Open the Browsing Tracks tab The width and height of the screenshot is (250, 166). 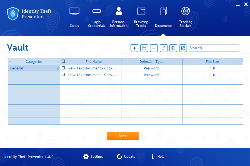pyautogui.click(x=141, y=17)
